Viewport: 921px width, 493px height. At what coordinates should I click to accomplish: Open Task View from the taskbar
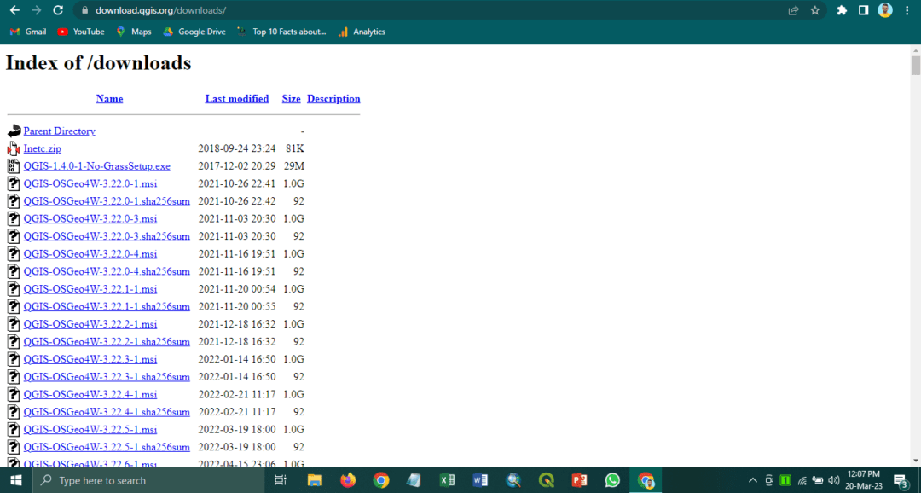pyautogui.click(x=281, y=480)
